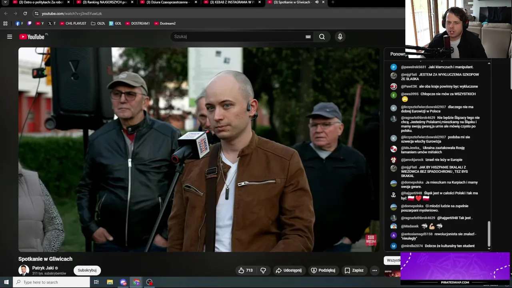Go to the YouTube home logo
The width and height of the screenshot is (512, 288).
32,37
